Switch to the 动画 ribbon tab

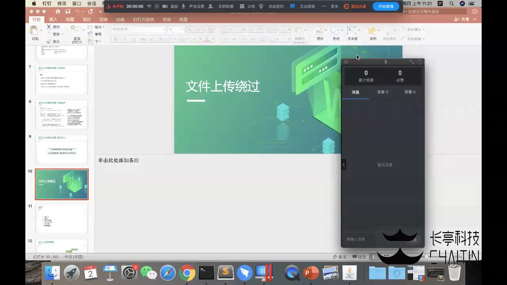point(120,19)
